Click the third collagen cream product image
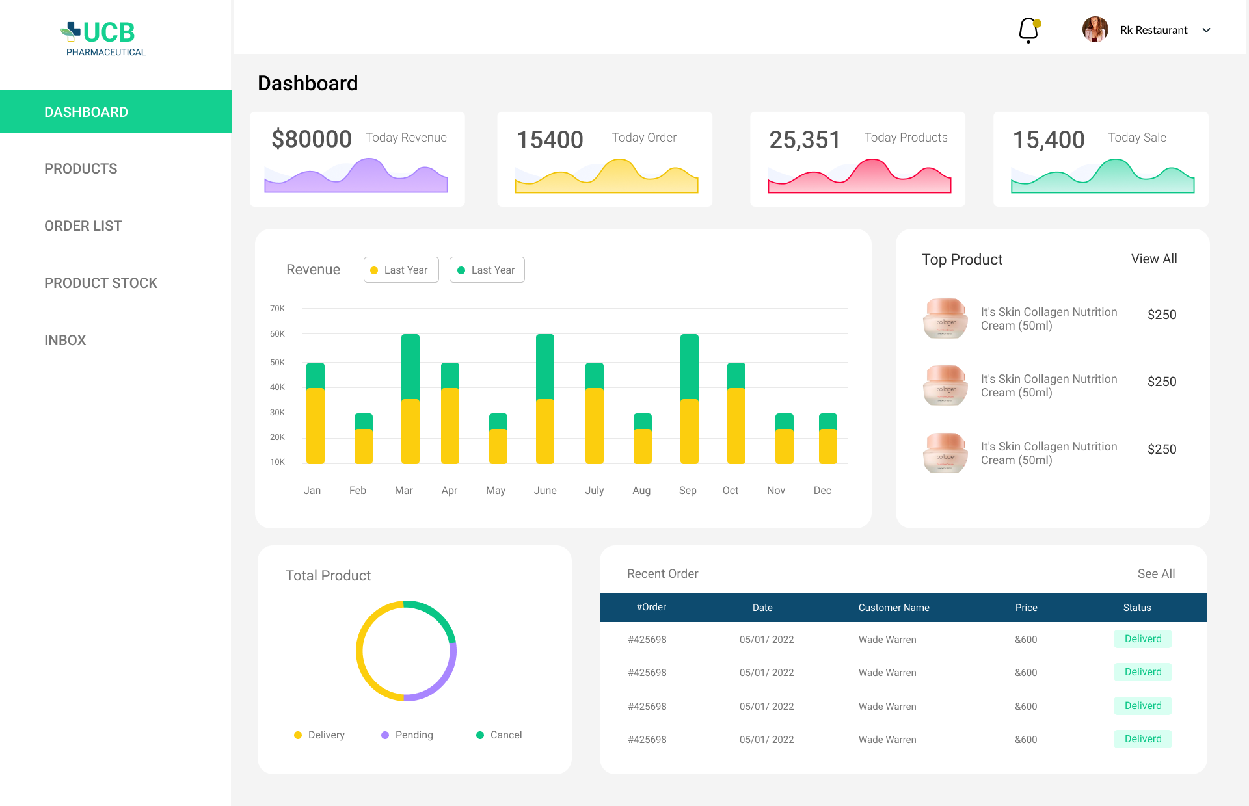1249x806 pixels. 945,452
